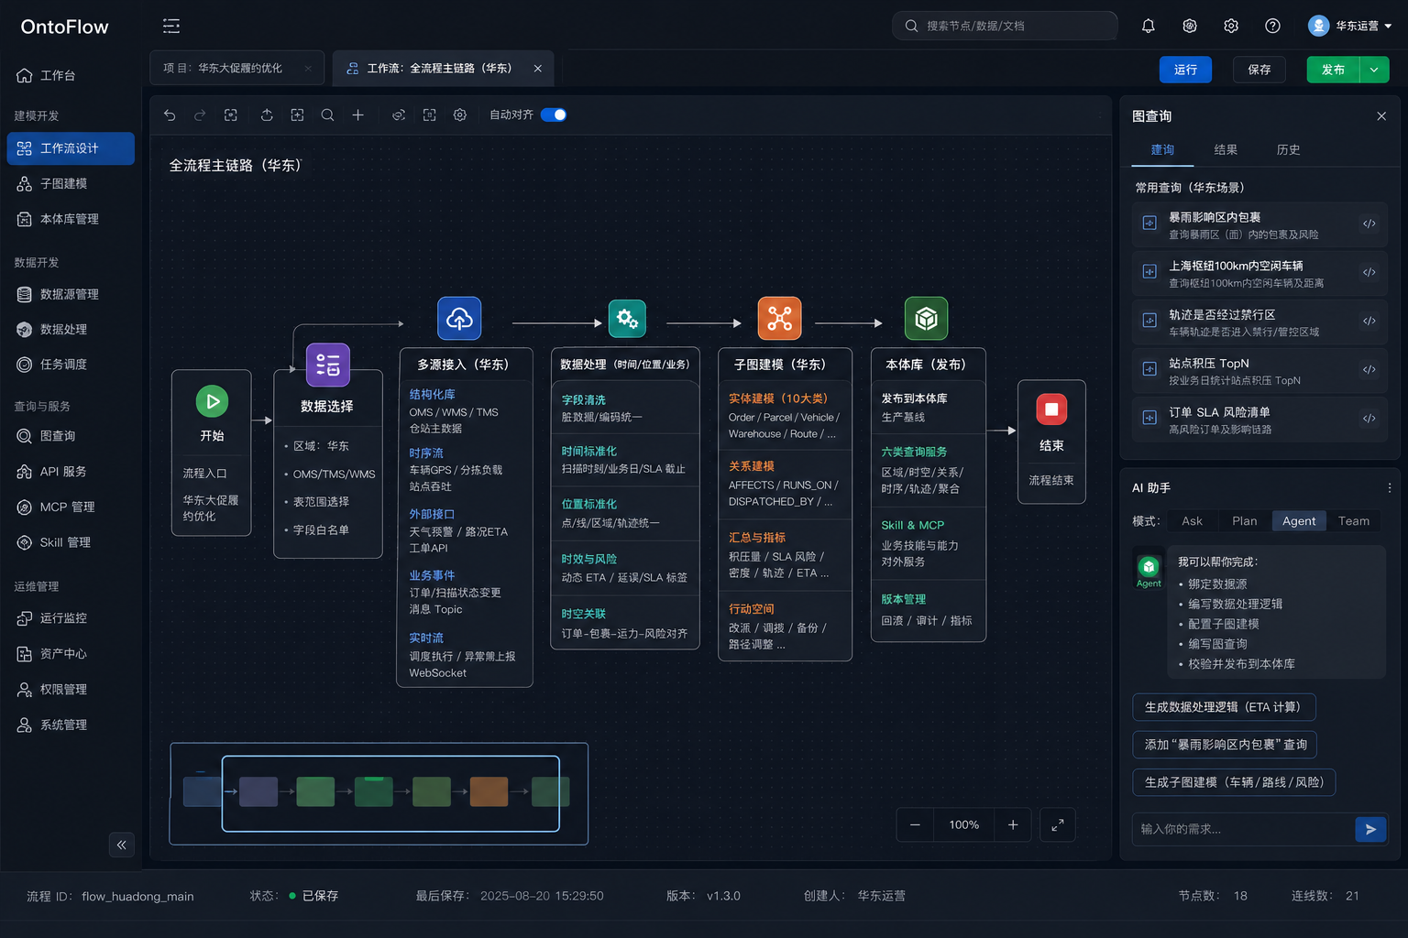Switch AI assistant mode to Ask
Screen dimensions: 1408x938
[x=1192, y=521]
